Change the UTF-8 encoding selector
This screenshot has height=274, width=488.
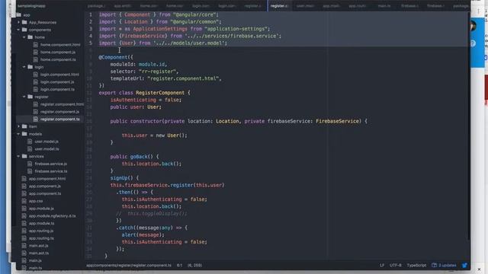396,266
